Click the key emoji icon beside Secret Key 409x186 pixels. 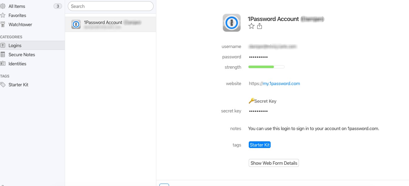tap(251, 101)
